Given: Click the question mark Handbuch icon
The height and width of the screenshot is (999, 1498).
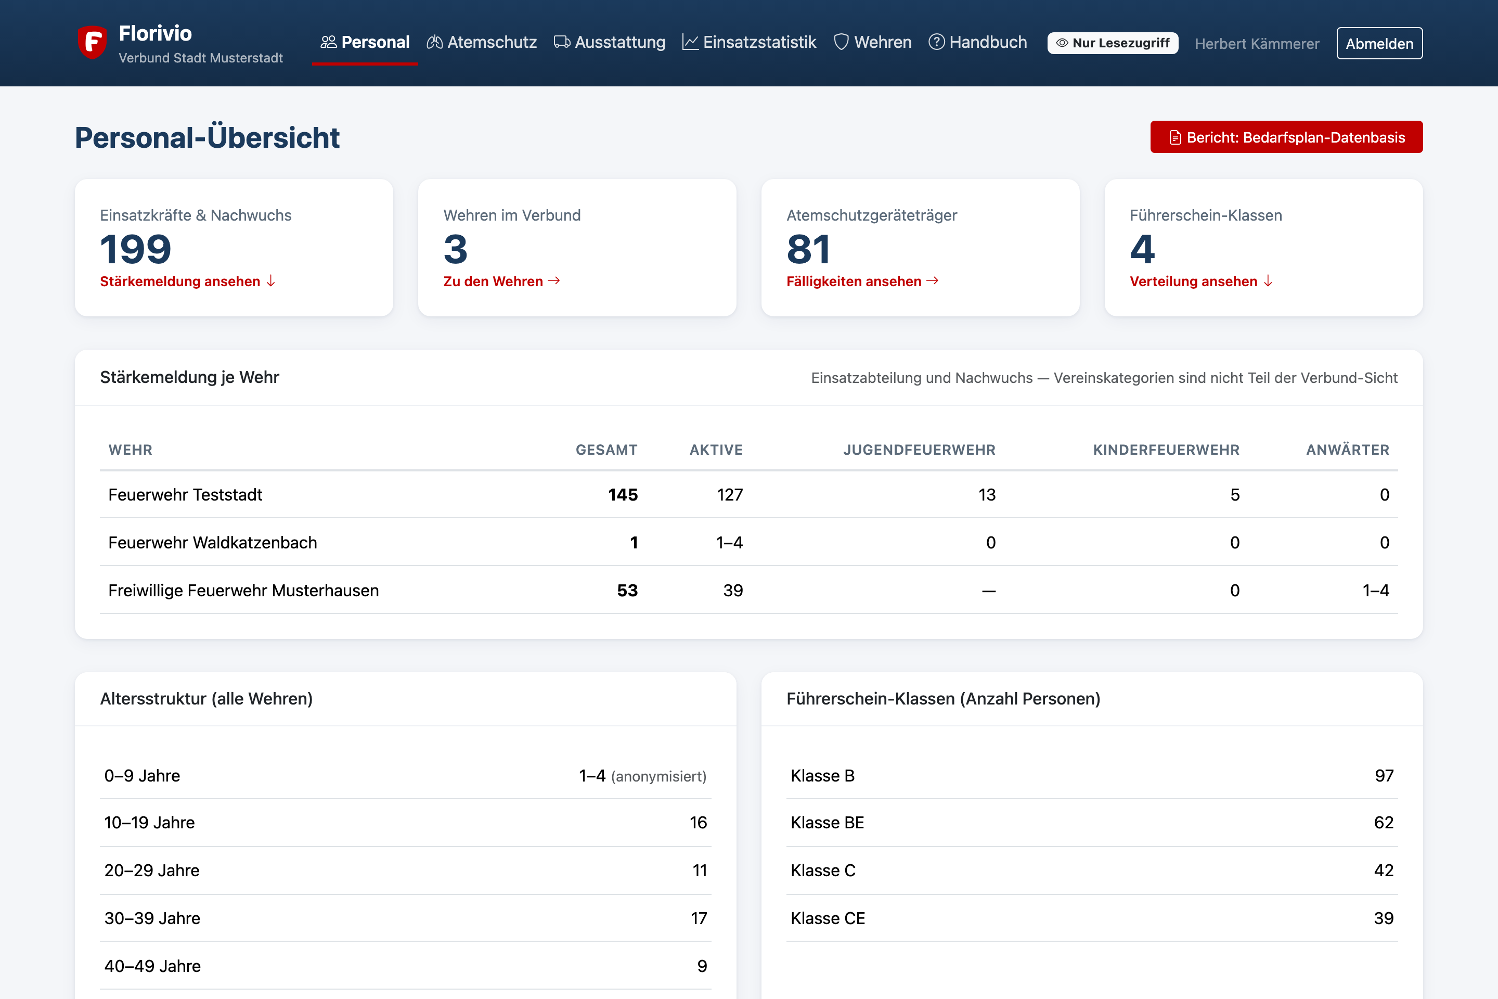Looking at the screenshot, I should [x=936, y=42].
